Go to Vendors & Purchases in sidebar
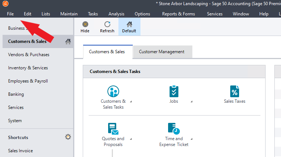 (x=29, y=55)
